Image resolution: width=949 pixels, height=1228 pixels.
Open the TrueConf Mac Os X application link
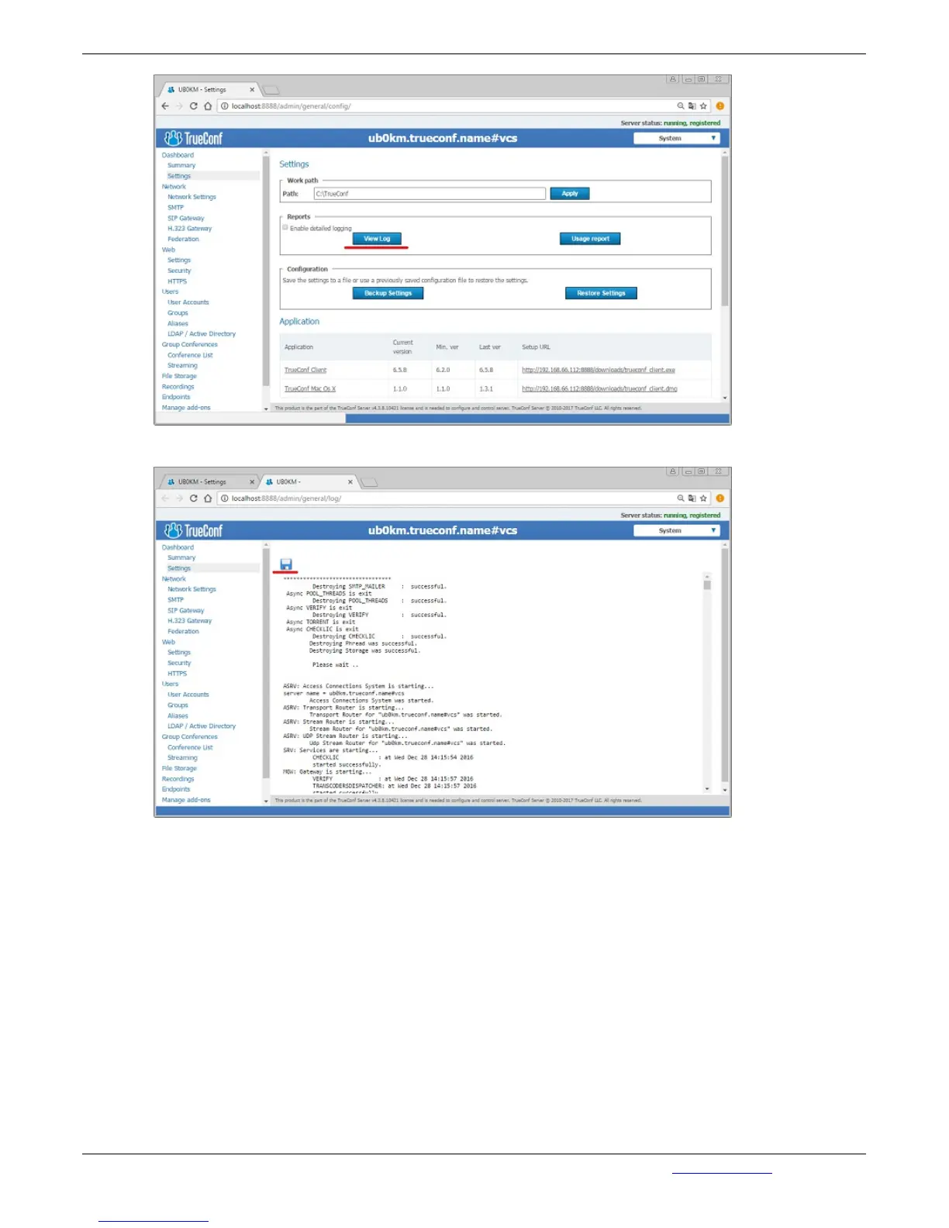(x=310, y=388)
